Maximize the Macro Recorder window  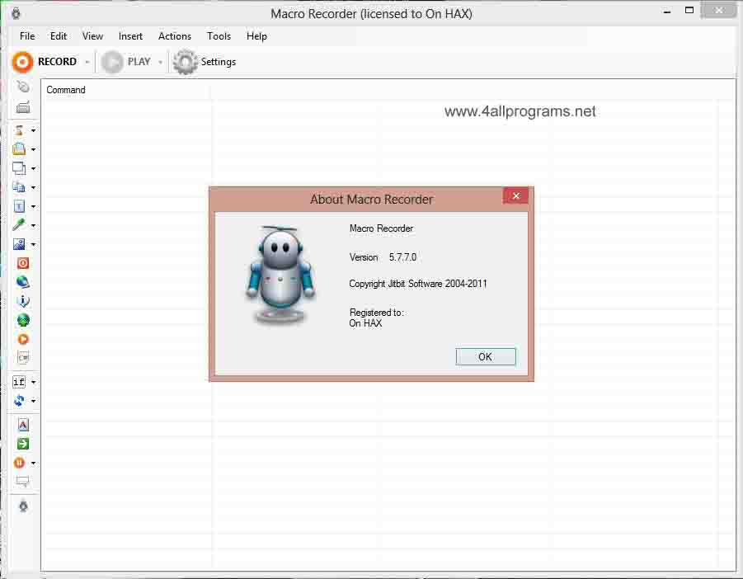click(x=689, y=10)
